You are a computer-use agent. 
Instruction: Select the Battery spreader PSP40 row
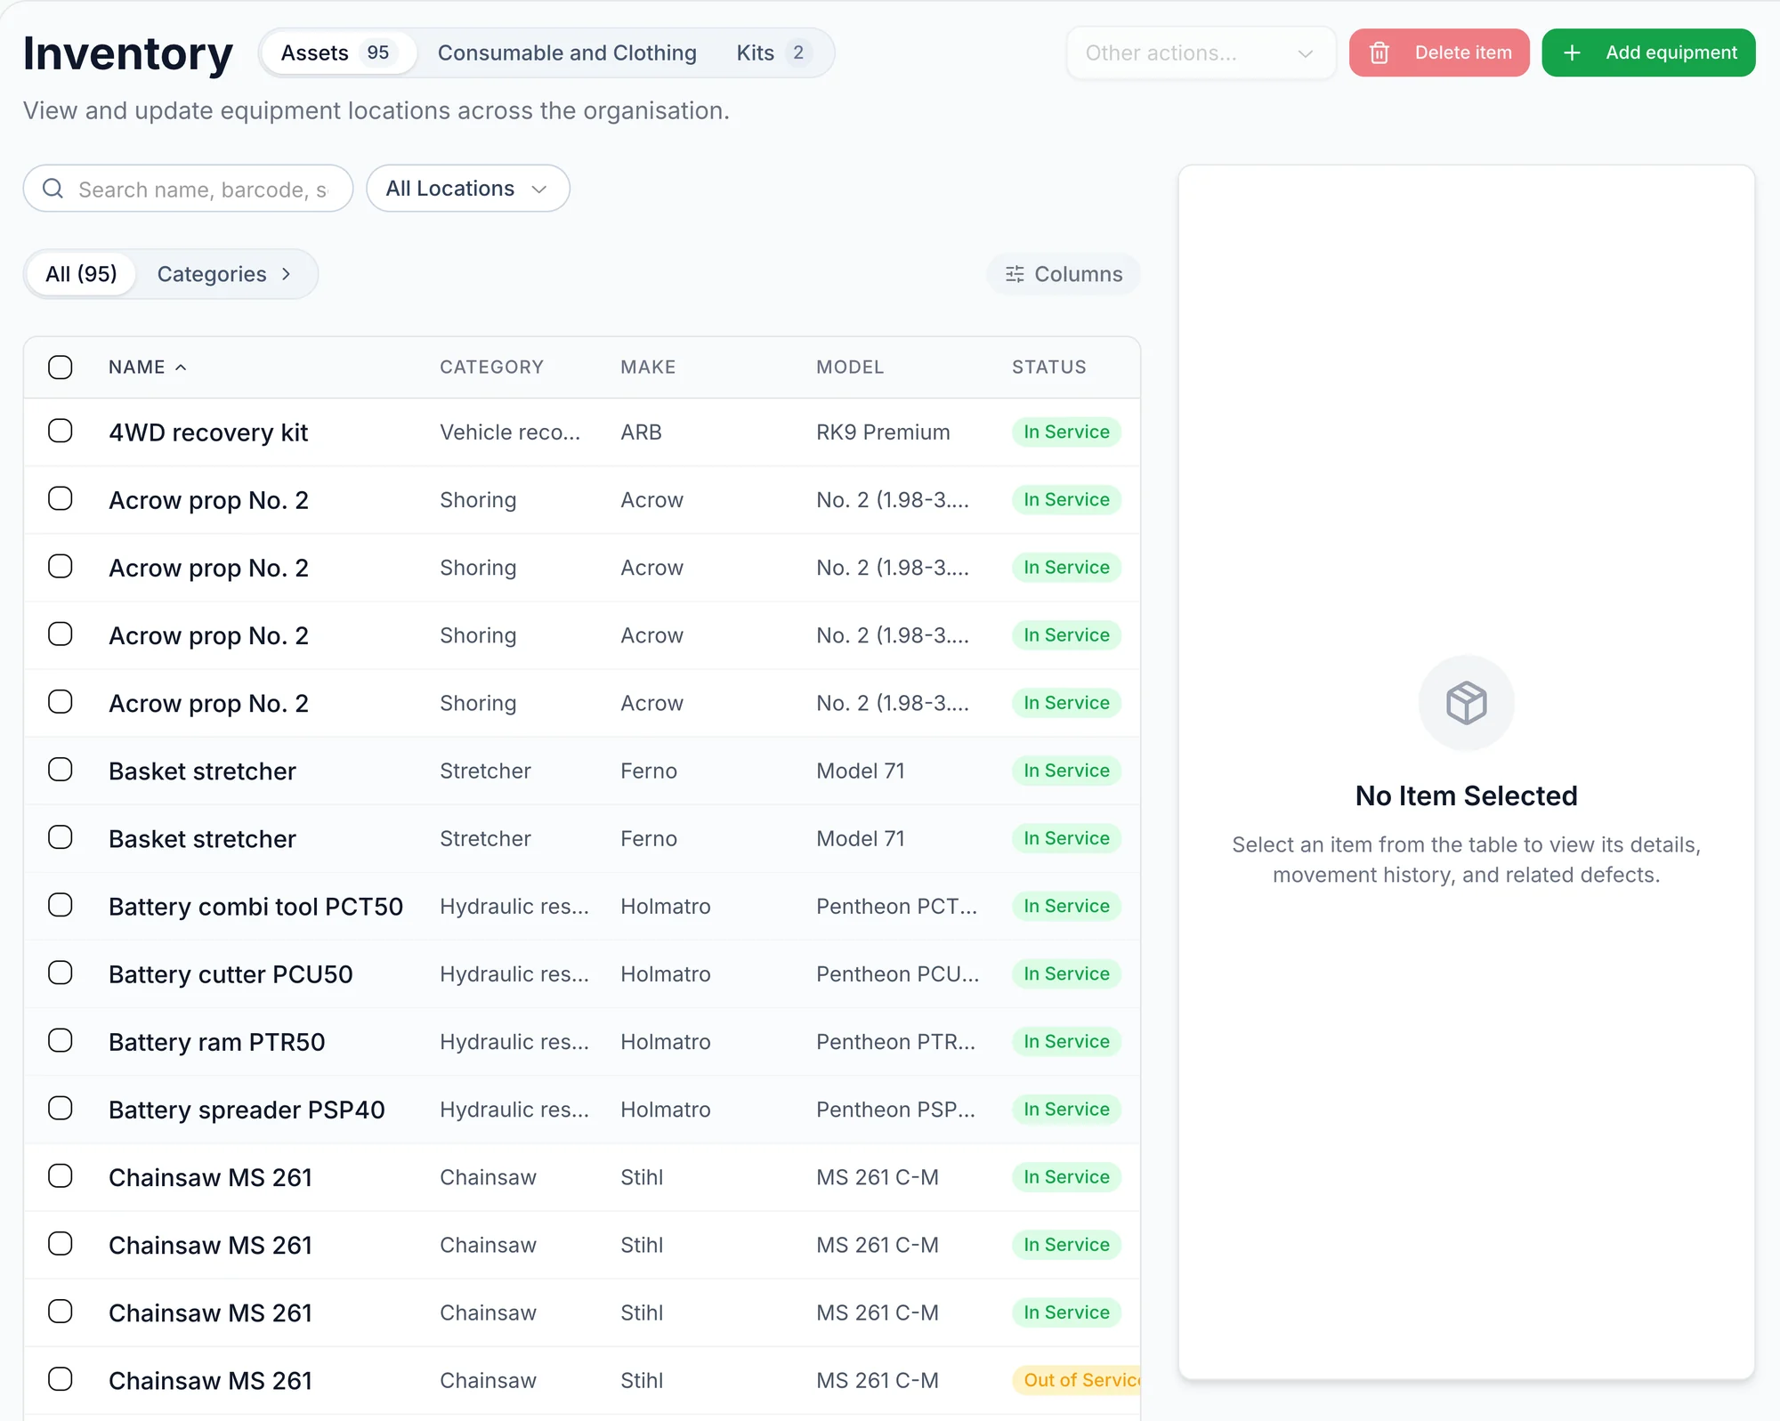[x=582, y=1109]
